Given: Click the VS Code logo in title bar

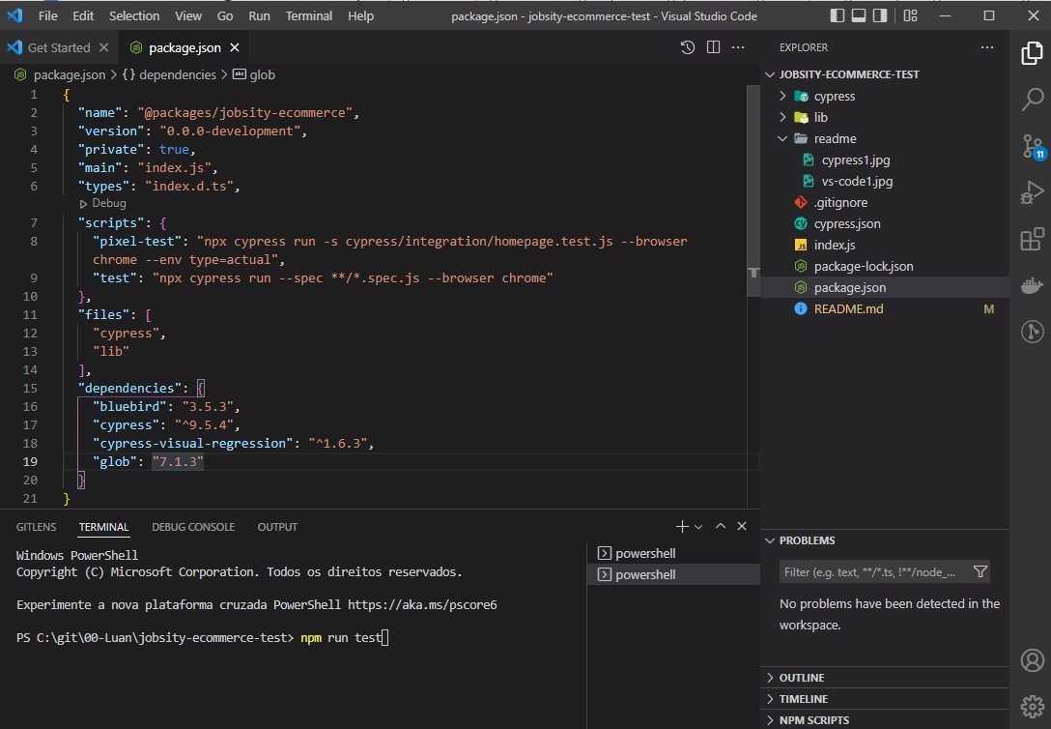Looking at the screenshot, I should pyautogui.click(x=14, y=15).
